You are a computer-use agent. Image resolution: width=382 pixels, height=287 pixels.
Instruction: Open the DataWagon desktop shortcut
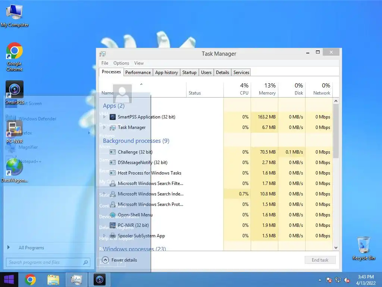point(15,170)
